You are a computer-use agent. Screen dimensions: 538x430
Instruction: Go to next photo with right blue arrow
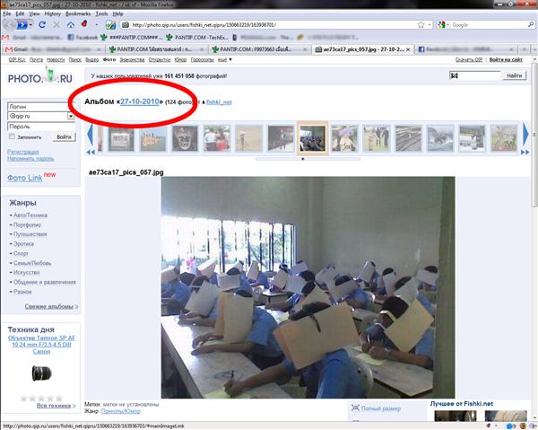click(525, 135)
